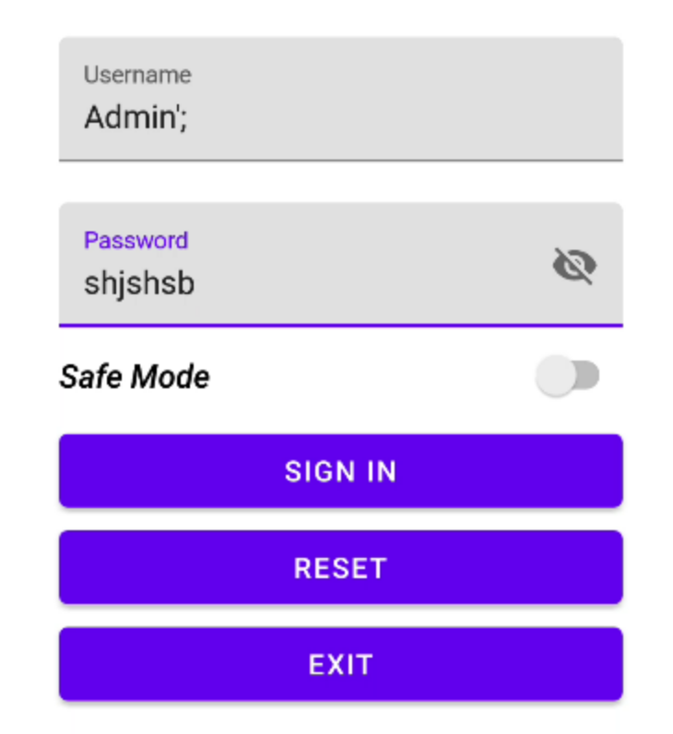Close the app with the EXIT button
Screen dimensions: 673x734
click(341, 664)
